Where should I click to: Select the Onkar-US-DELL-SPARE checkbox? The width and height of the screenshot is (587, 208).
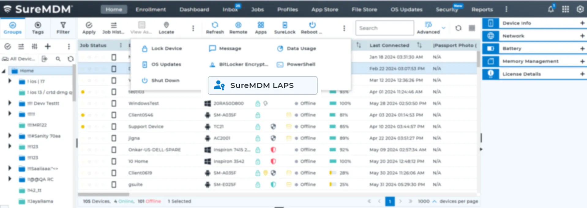[114, 150]
